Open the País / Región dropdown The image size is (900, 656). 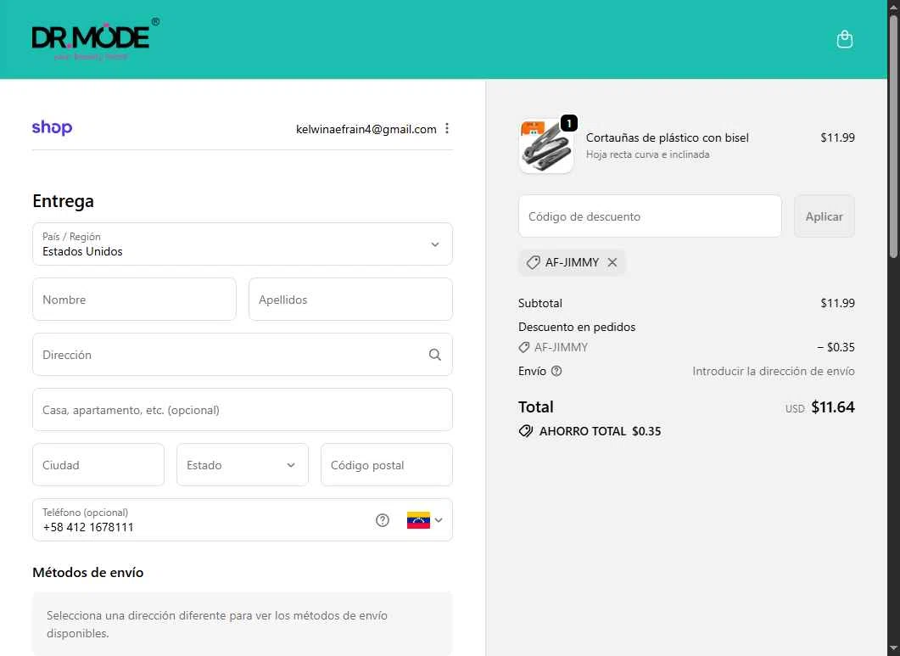[243, 244]
